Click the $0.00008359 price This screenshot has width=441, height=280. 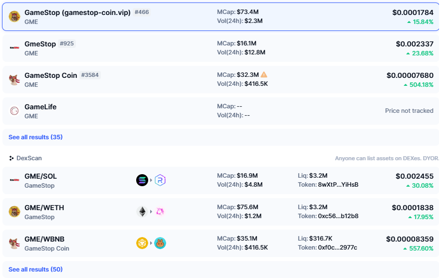(x=410, y=239)
